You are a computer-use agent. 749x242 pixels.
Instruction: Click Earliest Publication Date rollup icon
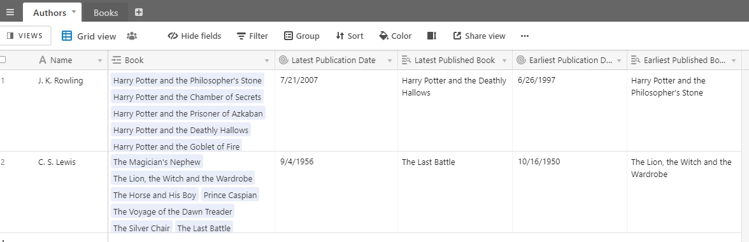point(521,60)
